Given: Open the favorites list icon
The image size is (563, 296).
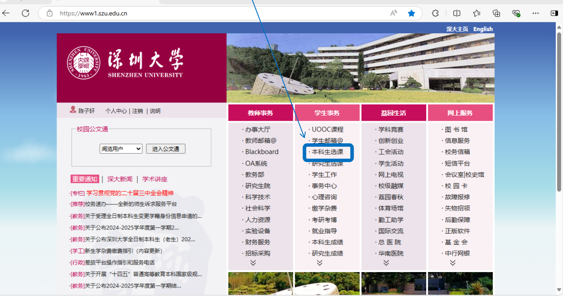Looking at the screenshot, I should coord(476,13).
